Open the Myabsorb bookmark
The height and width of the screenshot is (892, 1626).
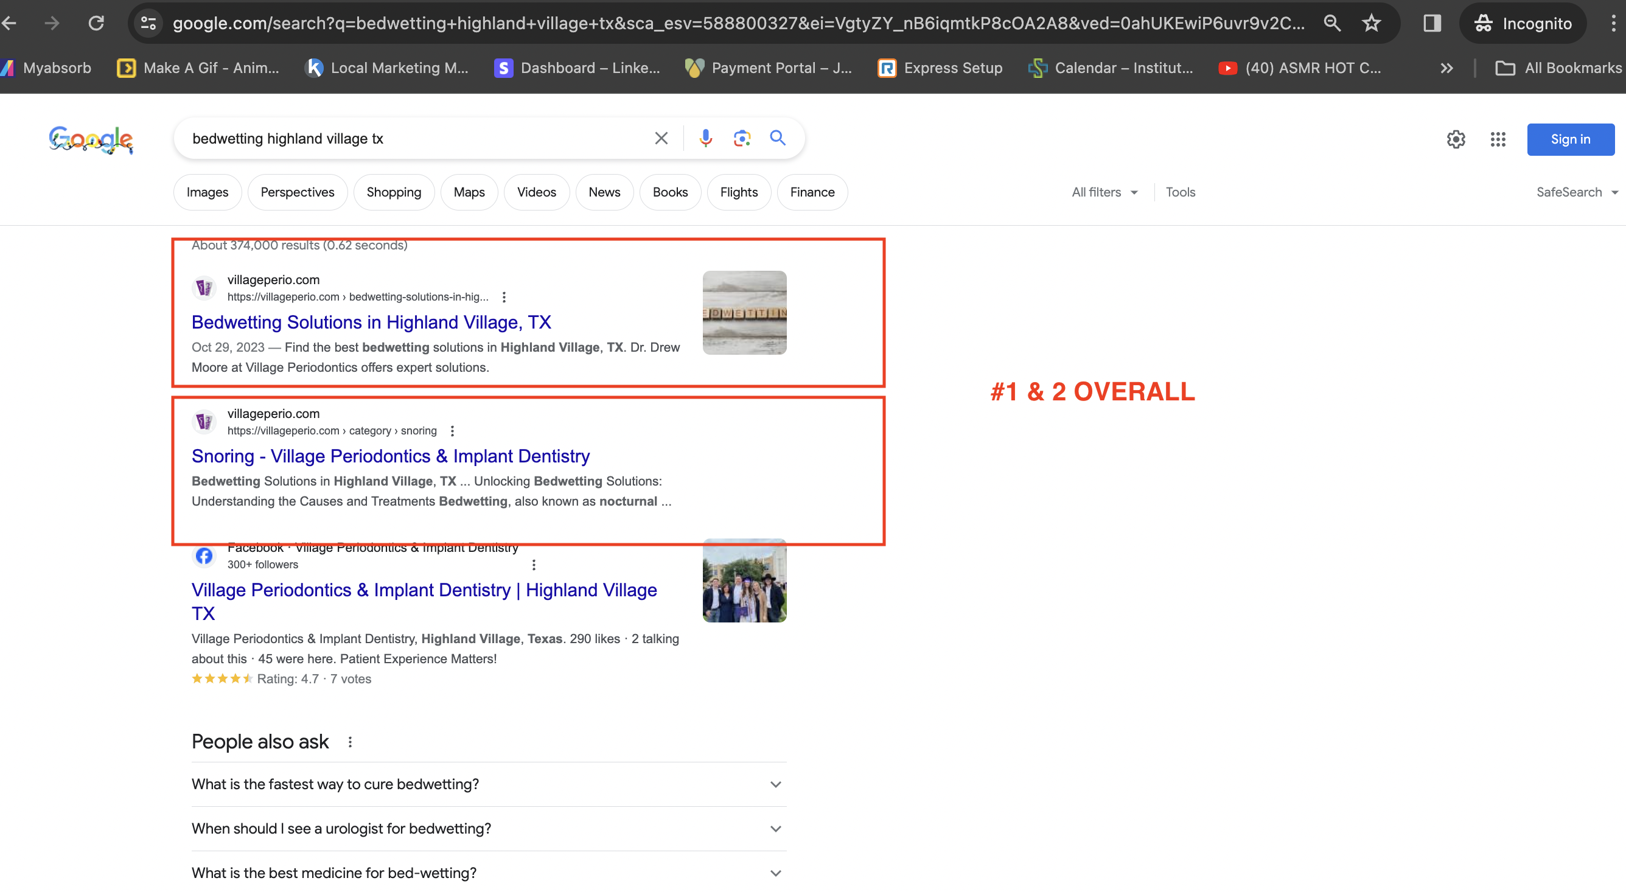point(46,68)
